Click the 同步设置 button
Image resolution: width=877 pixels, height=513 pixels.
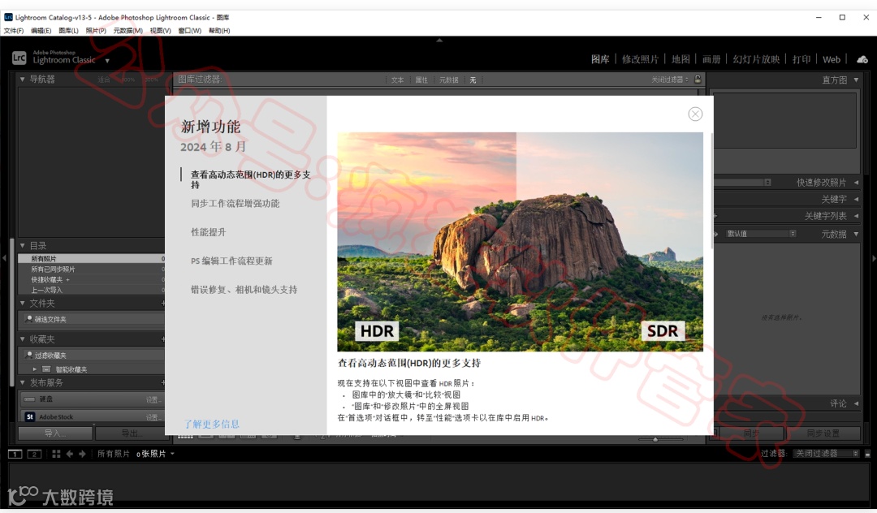point(823,433)
